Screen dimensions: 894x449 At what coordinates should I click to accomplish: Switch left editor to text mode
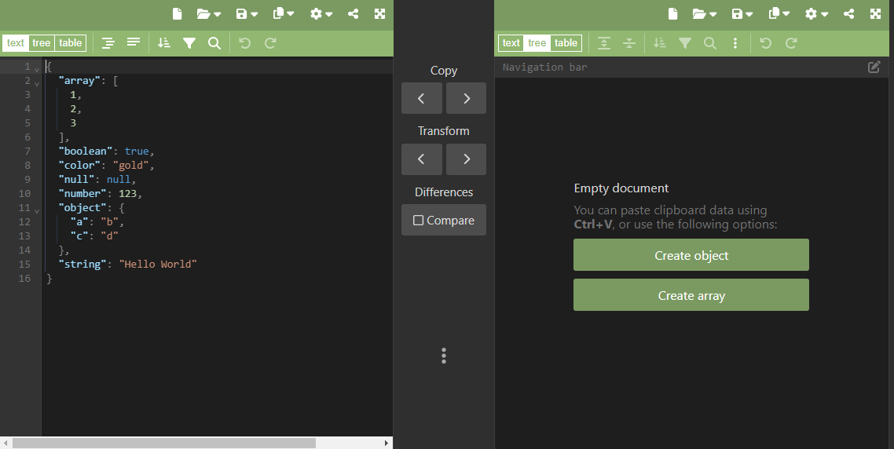point(16,42)
